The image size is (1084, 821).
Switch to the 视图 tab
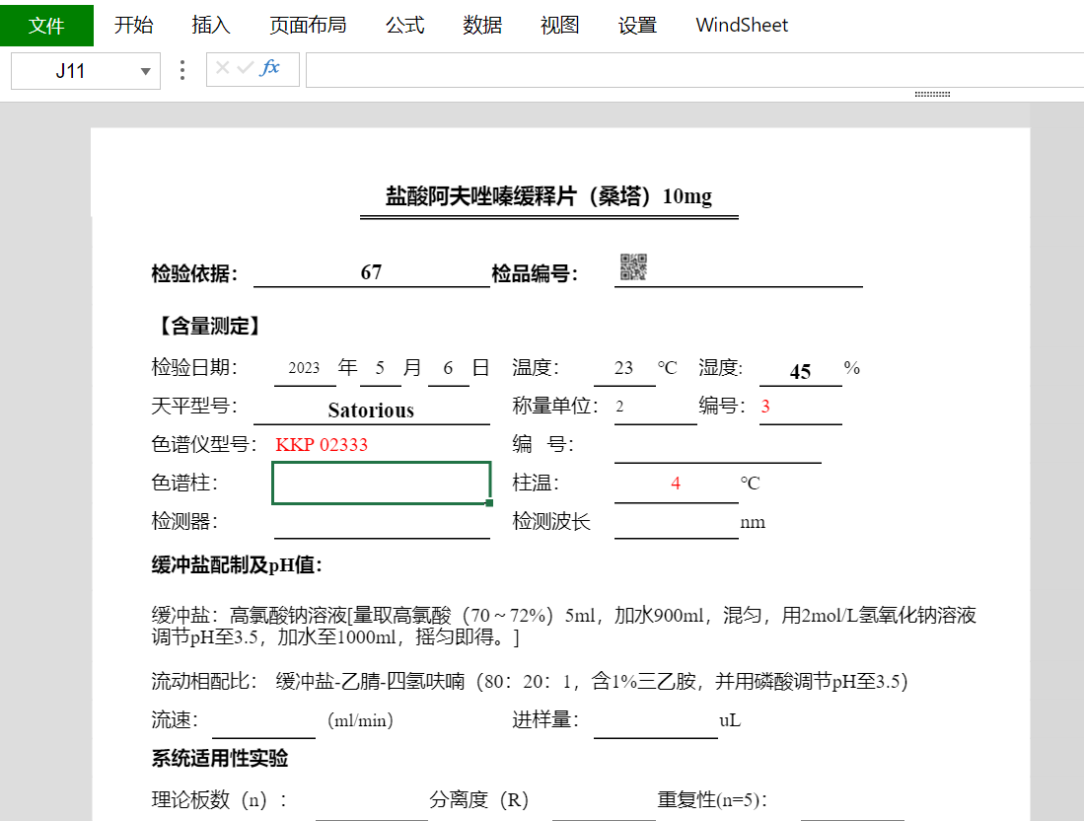point(559,26)
